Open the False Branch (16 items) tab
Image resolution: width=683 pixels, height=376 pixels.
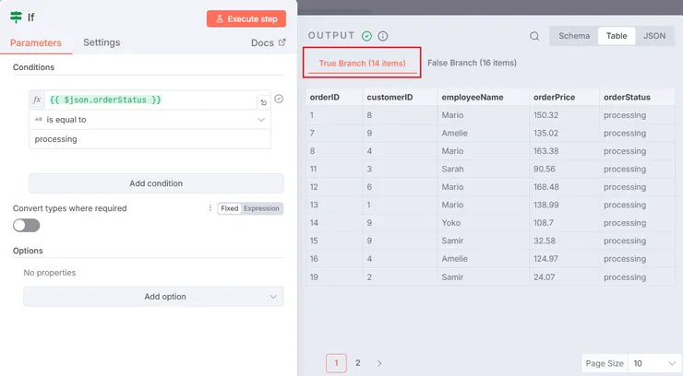tap(472, 63)
